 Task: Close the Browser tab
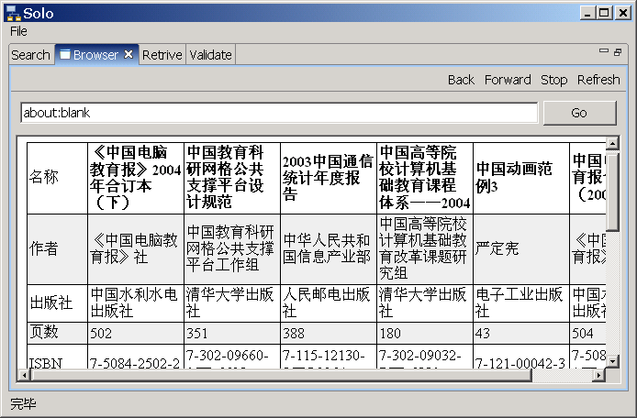129,54
